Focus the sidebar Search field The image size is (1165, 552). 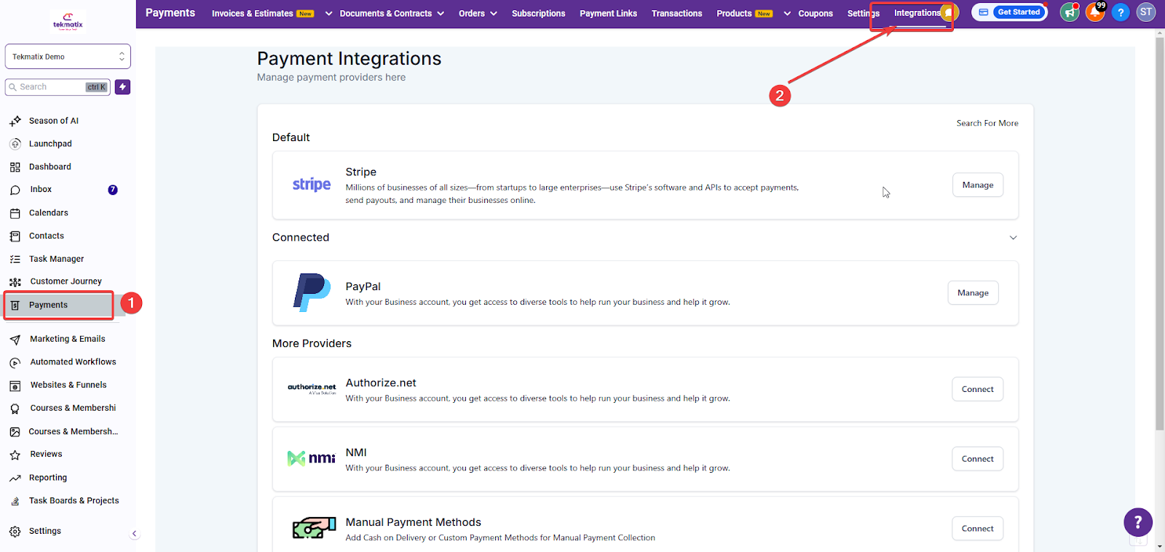point(58,87)
